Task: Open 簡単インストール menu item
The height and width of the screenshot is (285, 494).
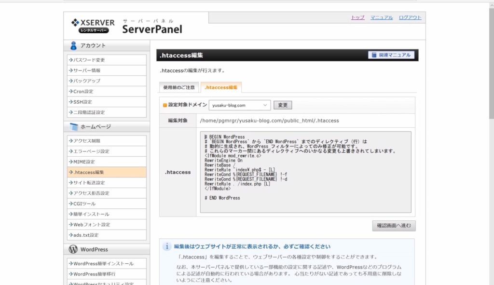Action: (x=107, y=214)
